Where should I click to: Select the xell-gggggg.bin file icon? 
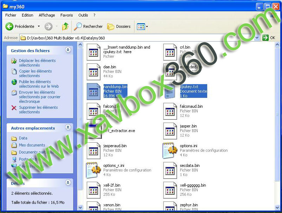(170, 190)
